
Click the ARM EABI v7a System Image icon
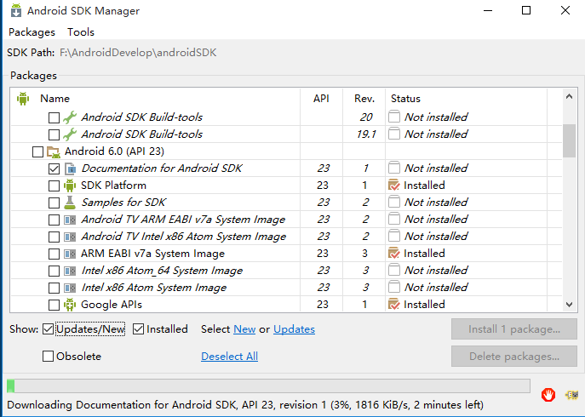click(x=70, y=254)
